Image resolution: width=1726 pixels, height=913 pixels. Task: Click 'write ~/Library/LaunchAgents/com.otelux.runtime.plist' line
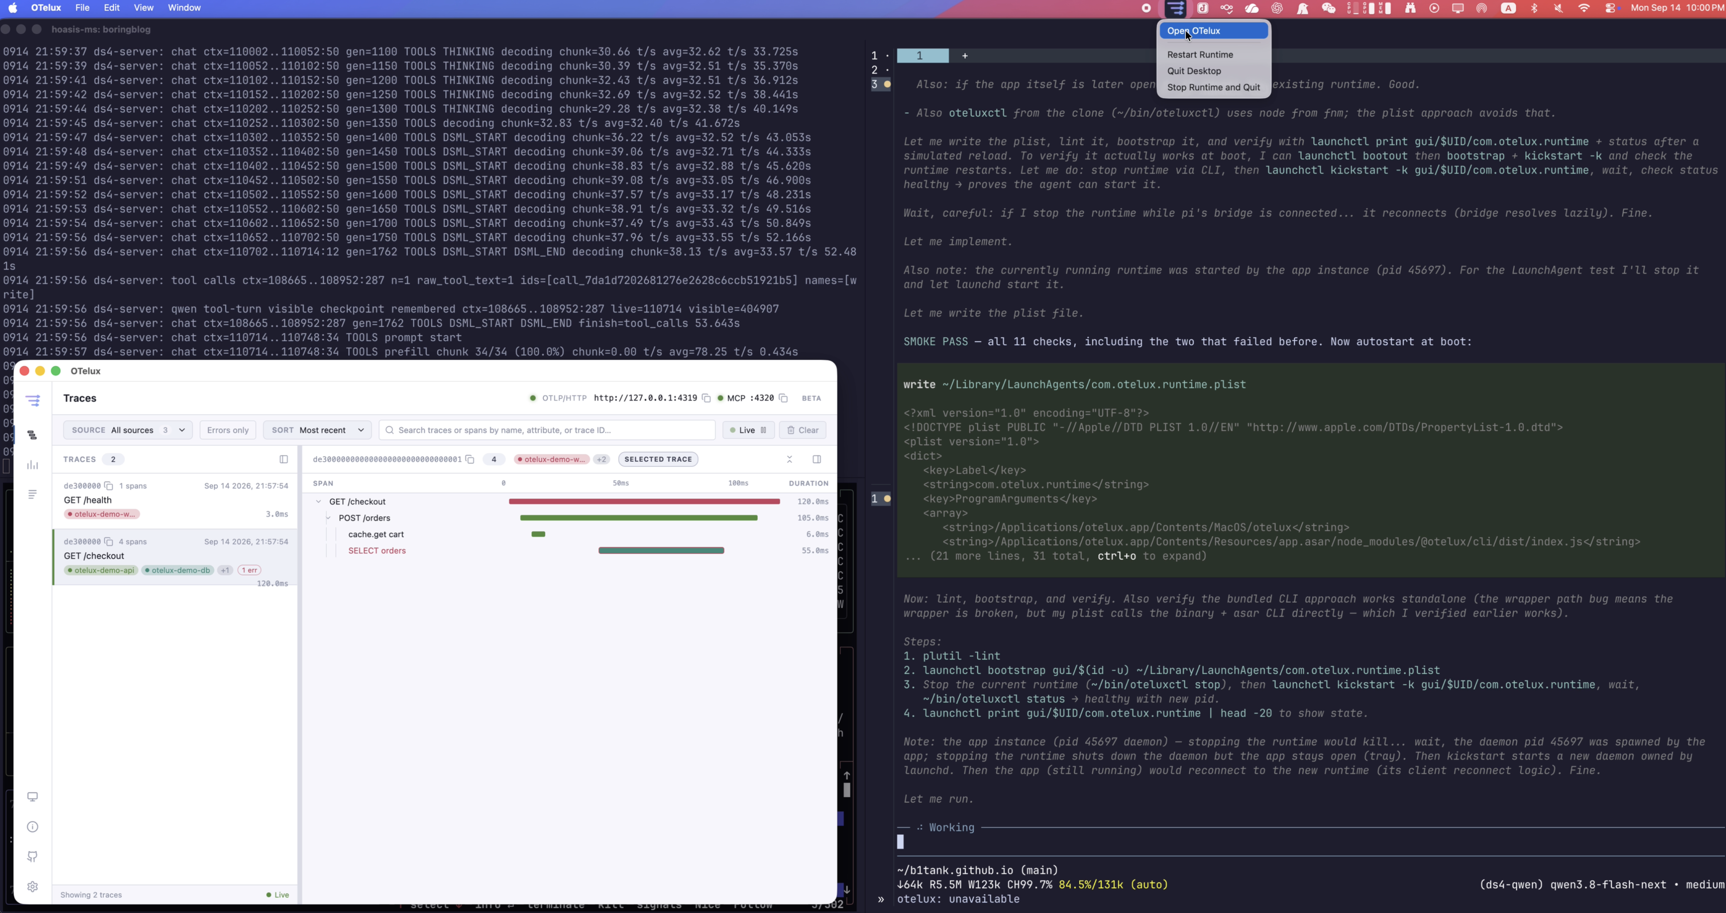click(x=1074, y=385)
